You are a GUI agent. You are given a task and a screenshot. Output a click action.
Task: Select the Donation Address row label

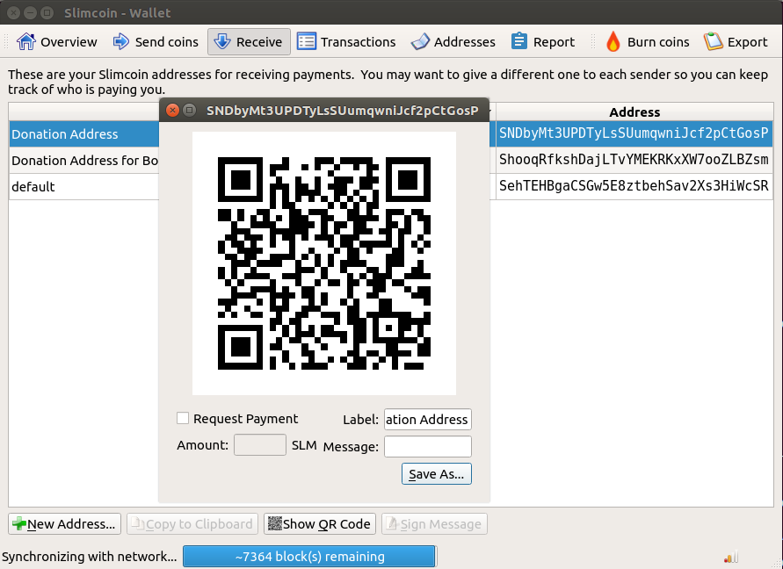65,133
